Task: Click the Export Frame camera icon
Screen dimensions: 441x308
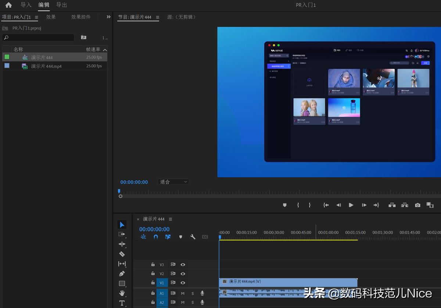Action: [417, 205]
